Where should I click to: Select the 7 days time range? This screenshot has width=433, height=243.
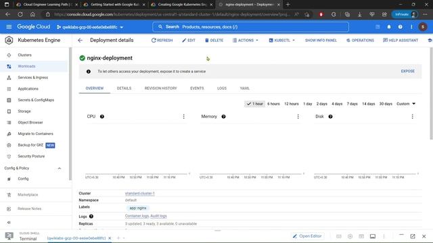coord(352,104)
